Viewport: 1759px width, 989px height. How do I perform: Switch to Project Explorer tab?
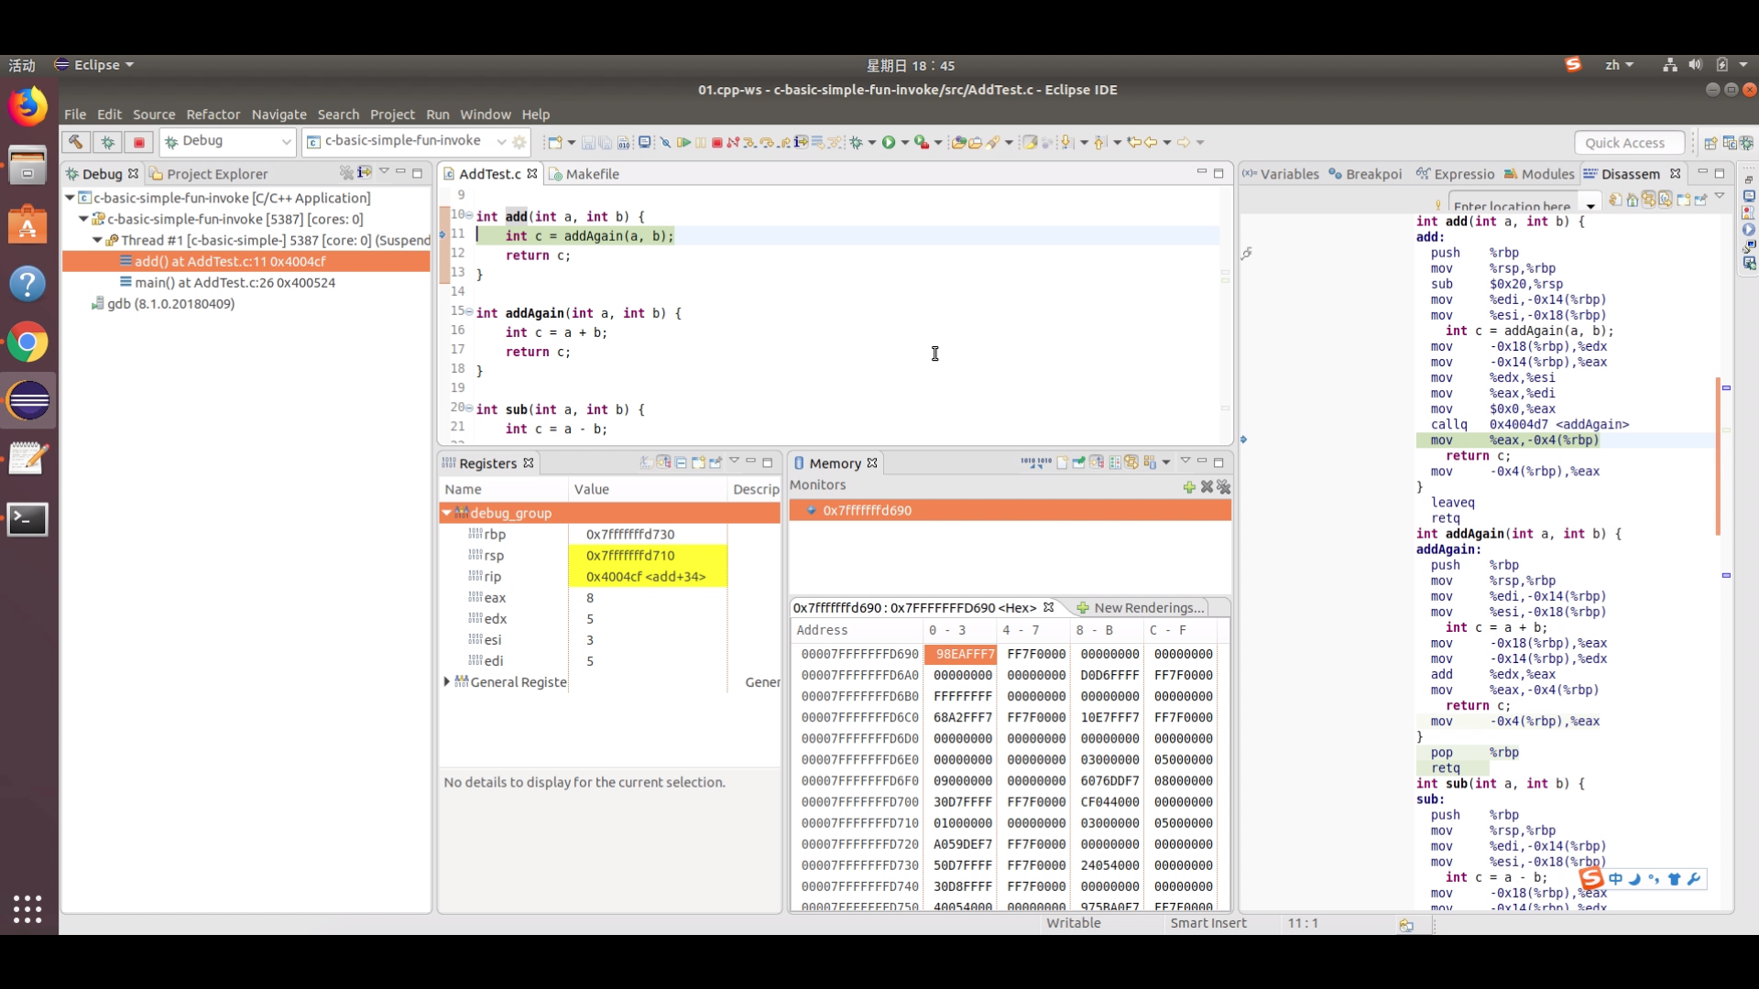click(209, 174)
